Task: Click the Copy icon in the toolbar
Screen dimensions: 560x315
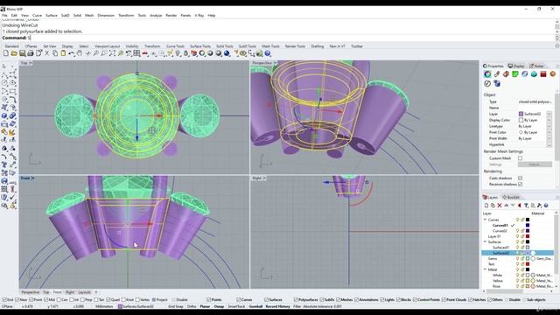Action: [55, 53]
